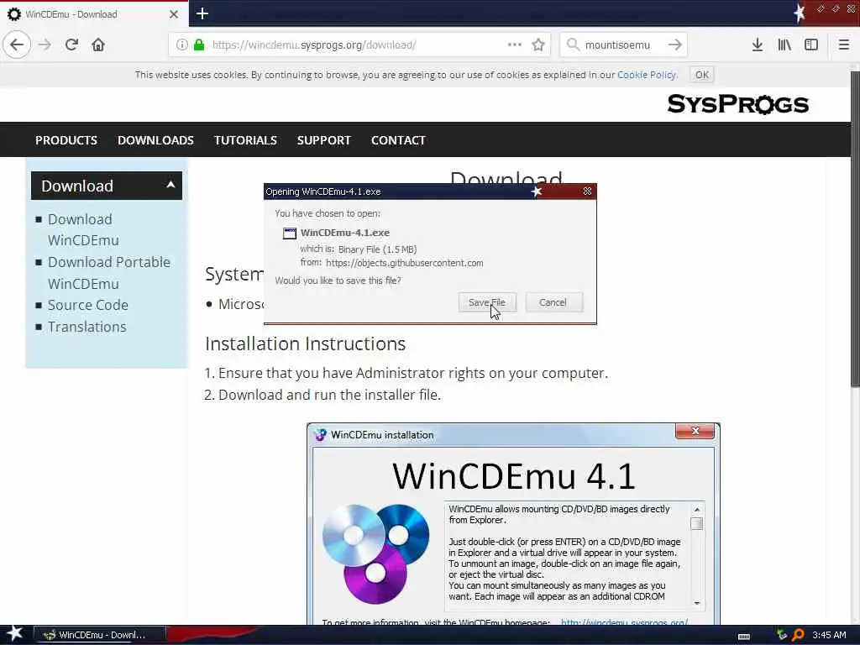Open a new tab with plus icon

(x=202, y=13)
